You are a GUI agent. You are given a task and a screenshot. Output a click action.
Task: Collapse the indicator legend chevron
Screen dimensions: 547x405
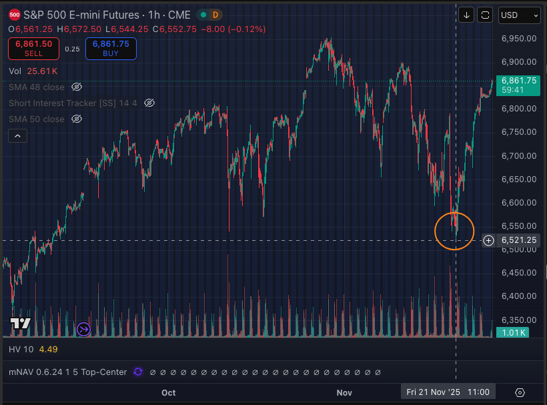(x=17, y=135)
